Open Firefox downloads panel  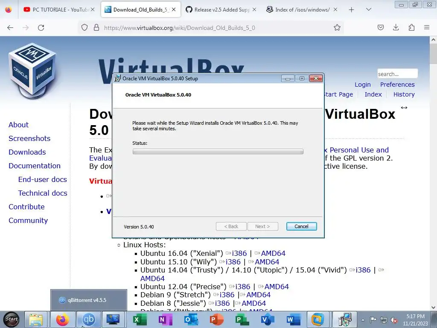396,27
